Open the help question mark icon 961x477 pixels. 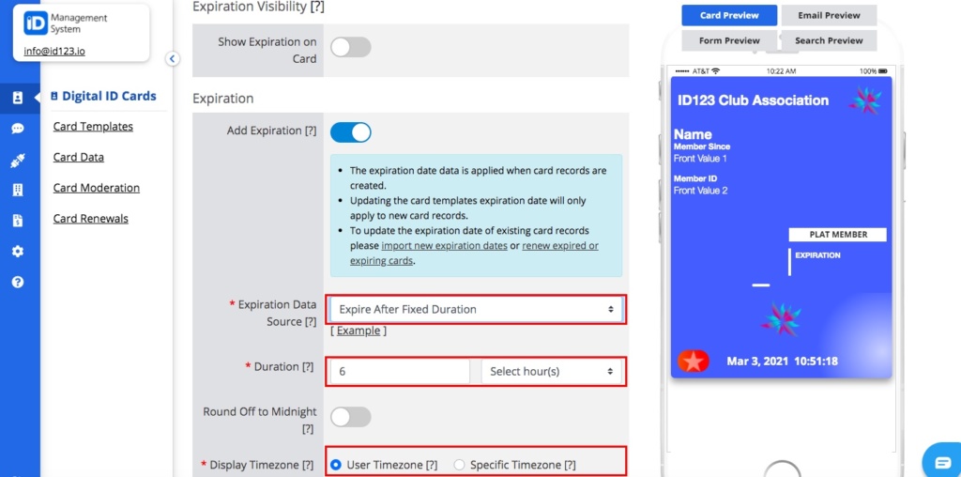click(x=18, y=282)
